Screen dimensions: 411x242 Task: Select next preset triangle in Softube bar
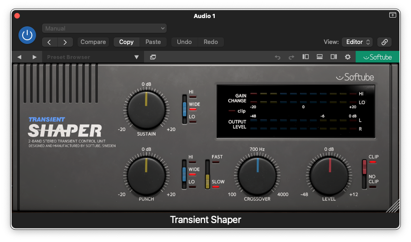click(34, 57)
